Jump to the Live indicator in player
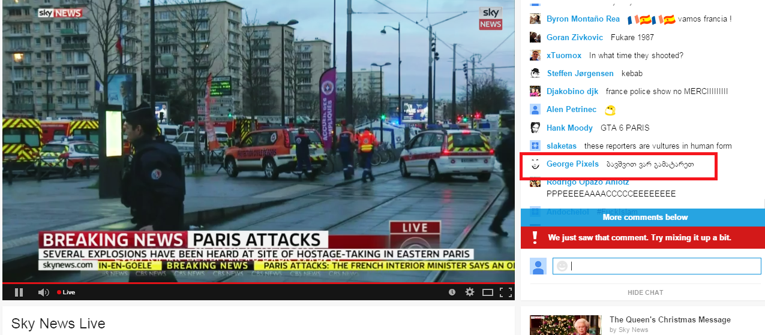 [66, 292]
